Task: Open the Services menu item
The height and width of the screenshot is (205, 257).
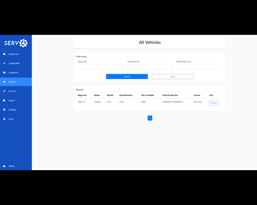Action: (12, 91)
